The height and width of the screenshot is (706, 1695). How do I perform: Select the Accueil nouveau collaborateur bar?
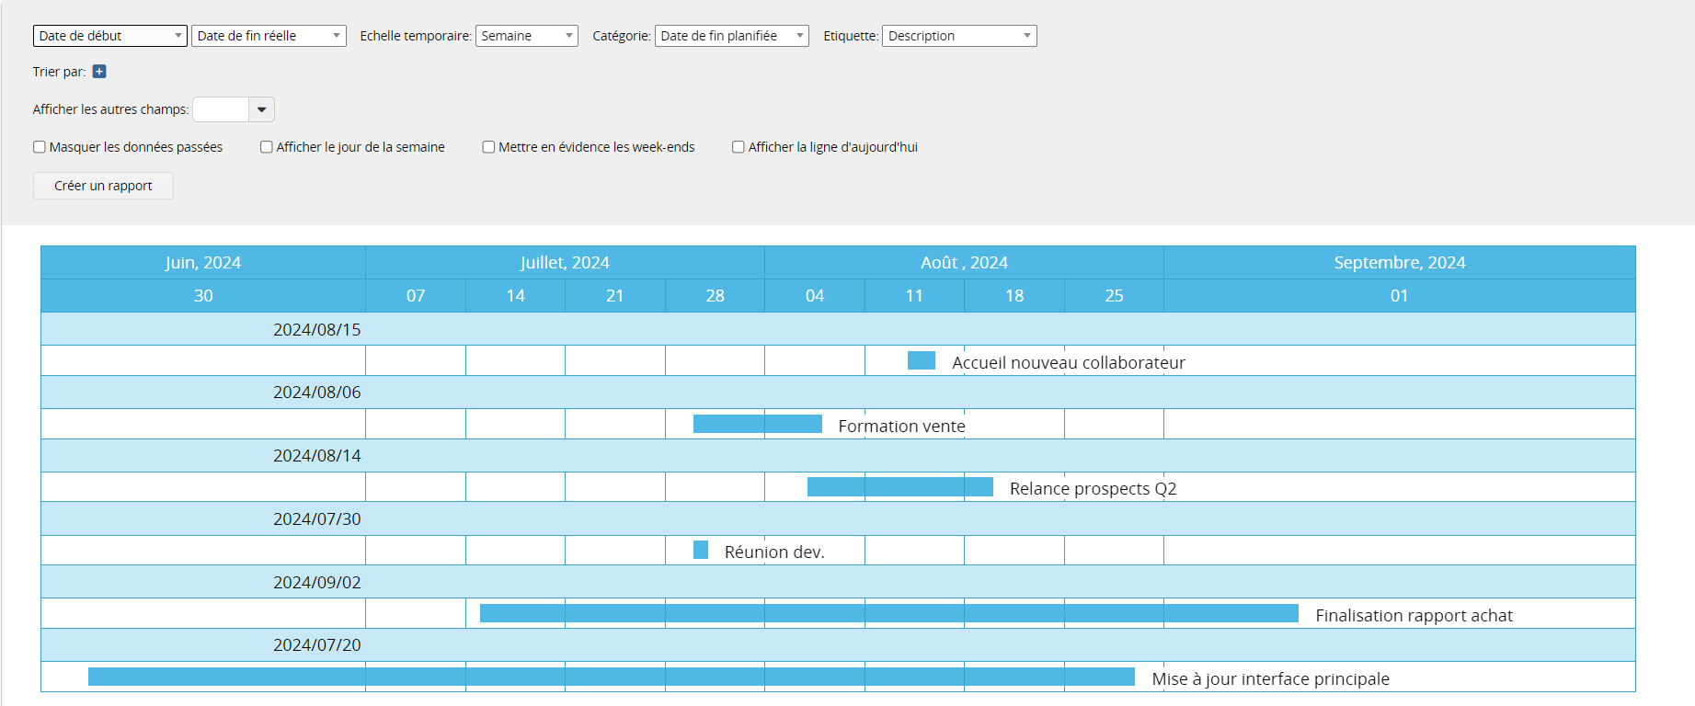coord(921,360)
